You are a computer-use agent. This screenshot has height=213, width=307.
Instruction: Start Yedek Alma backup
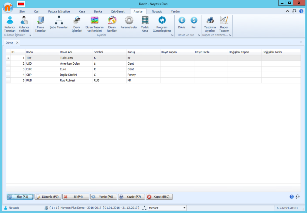[145, 24]
